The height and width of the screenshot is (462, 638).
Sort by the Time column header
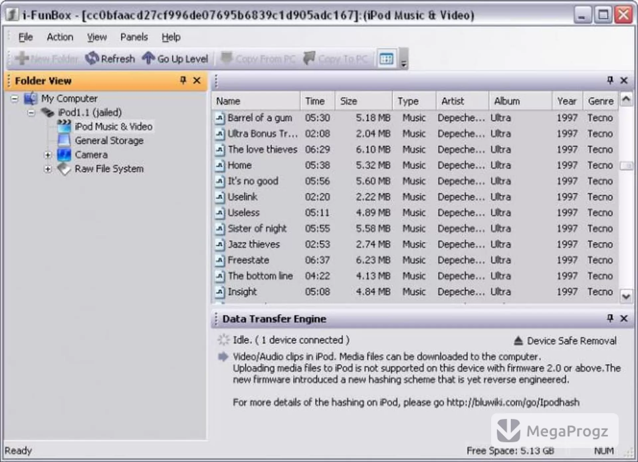pos(318,101)
